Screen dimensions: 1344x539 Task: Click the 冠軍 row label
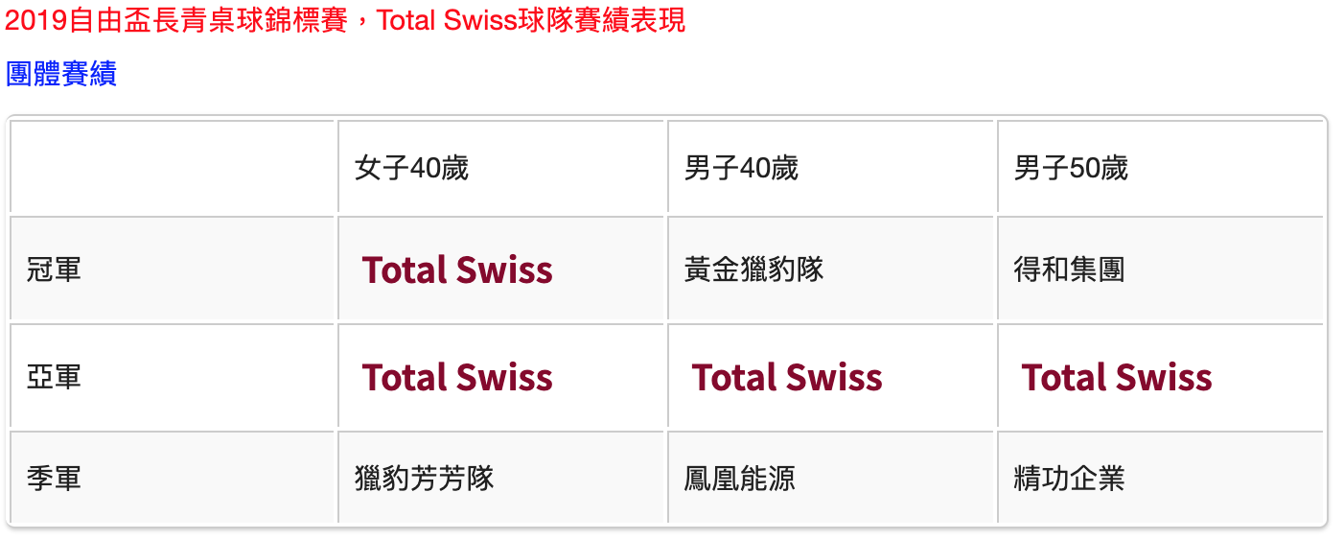pos(54,269)
